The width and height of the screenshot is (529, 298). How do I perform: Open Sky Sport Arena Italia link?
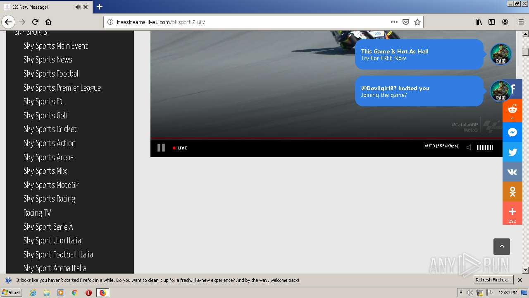[x=55, y=268]
